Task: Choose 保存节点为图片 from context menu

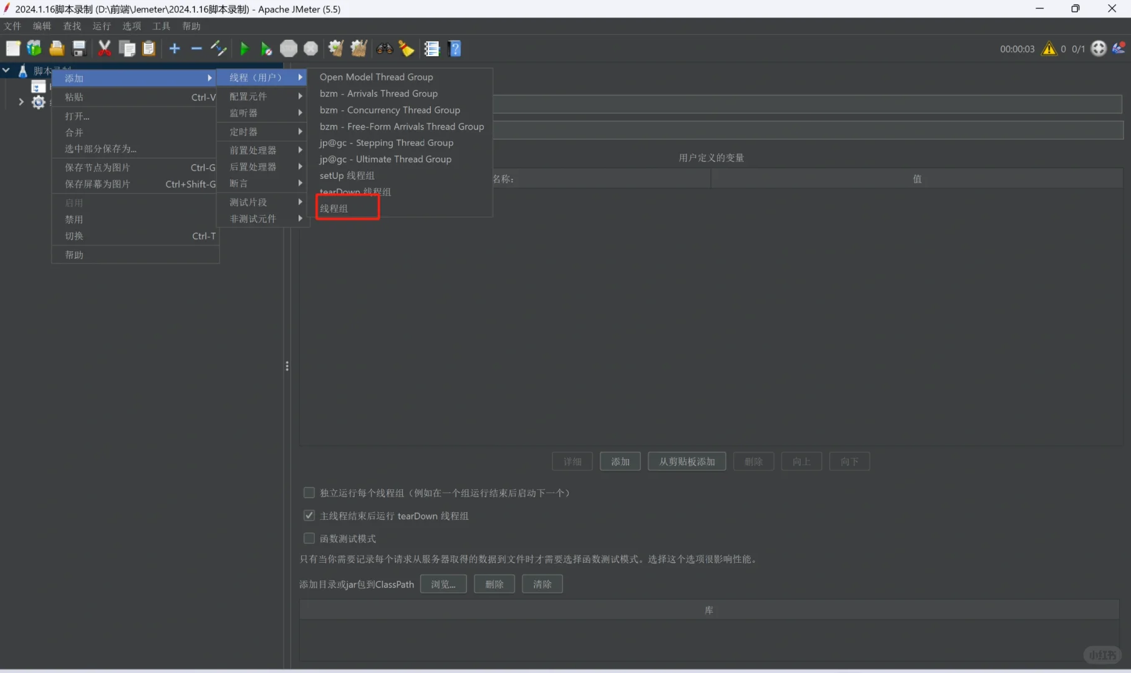Action: [x=135, y=168]
